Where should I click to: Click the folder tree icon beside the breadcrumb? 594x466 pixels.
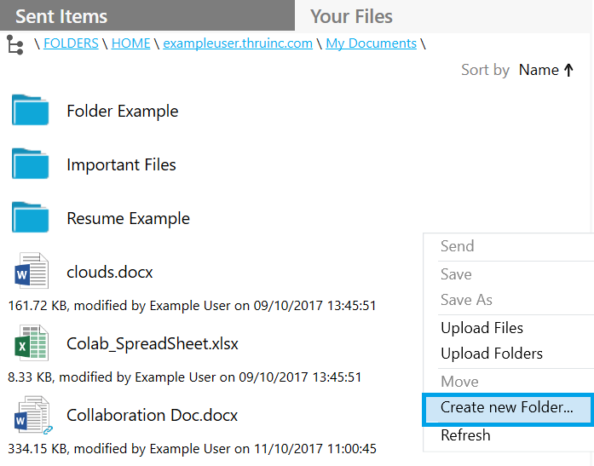[x=15, y=44]
